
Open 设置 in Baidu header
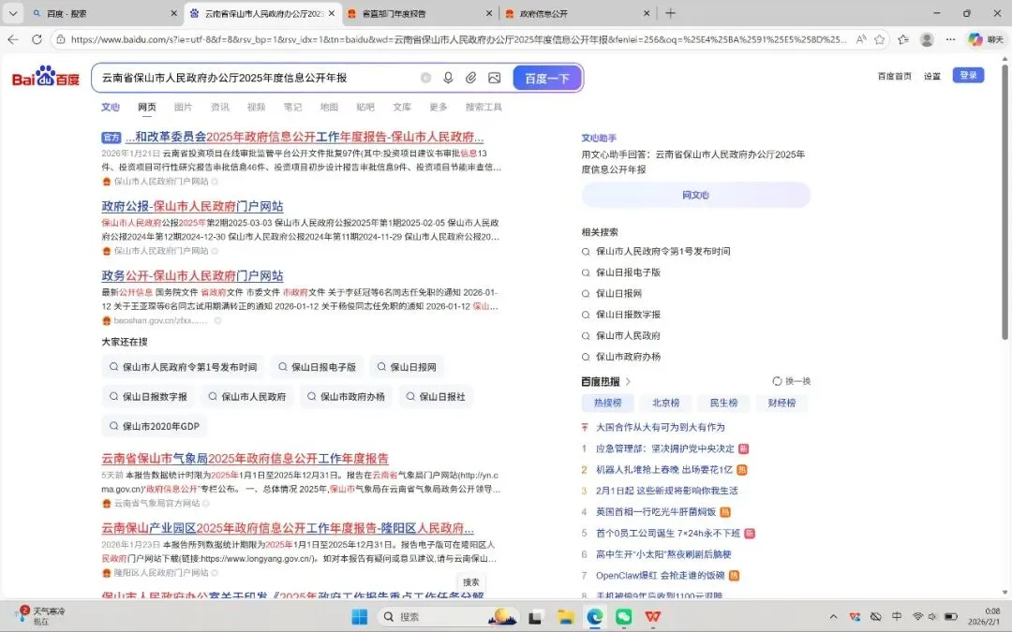coord(932,76)
